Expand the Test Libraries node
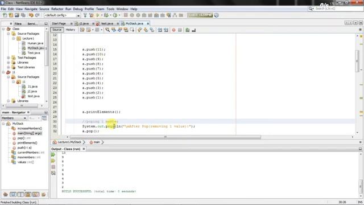The height and width of the screenshot is (205, 364). click(x=9, y=67)
